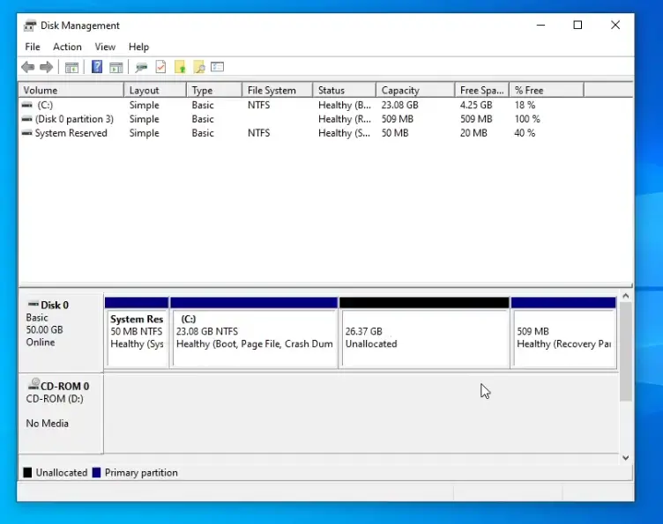Select the (C:) 23.08 GB NTFS partition block
The image size is (663, 524).
[254, 333]
